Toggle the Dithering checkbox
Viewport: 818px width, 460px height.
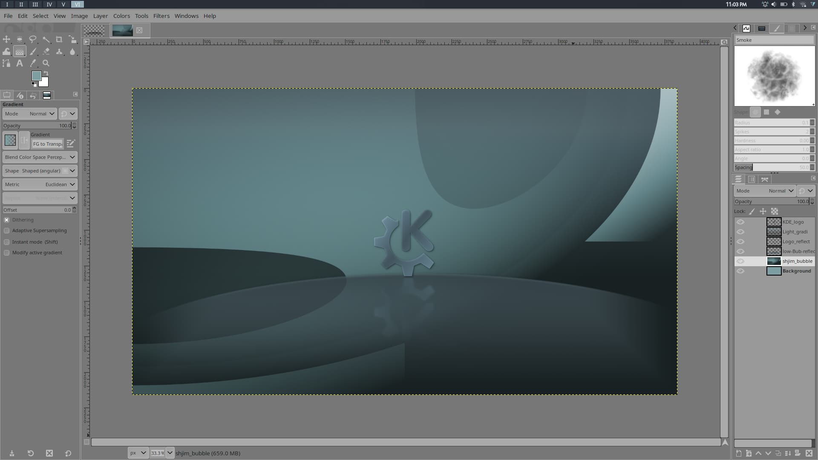point(6,220)
